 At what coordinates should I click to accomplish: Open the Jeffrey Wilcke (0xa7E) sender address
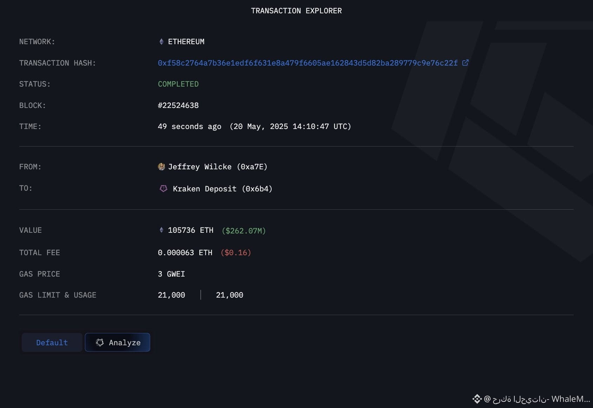(218, 167)
